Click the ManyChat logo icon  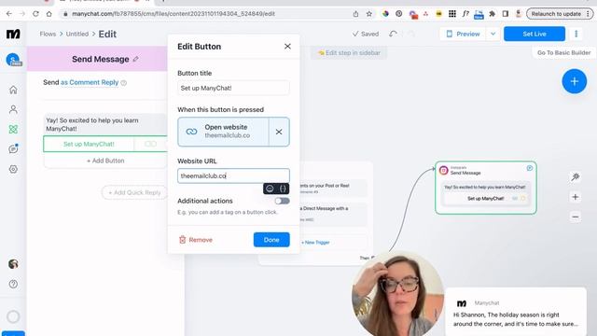(x=13, y=34)
